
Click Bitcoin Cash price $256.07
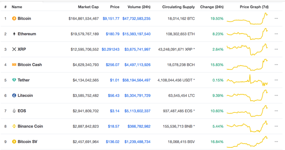click(113, 65)
